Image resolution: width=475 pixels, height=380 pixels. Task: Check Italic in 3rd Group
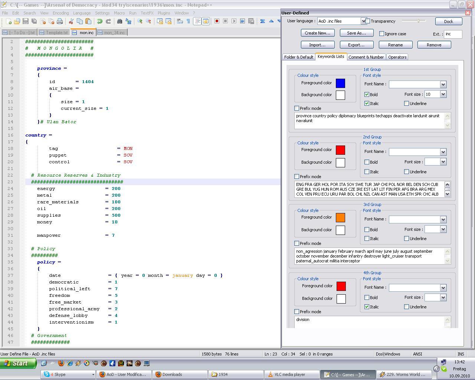pos(367,239)
